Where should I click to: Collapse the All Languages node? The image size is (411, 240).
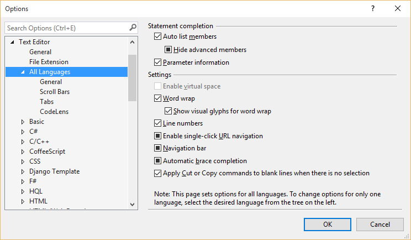tap(23, 72)
